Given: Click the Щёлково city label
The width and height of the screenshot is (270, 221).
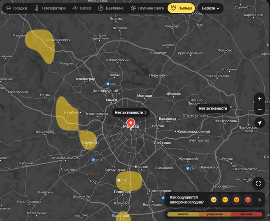Looking at the screenshot, I should point(173,94).
